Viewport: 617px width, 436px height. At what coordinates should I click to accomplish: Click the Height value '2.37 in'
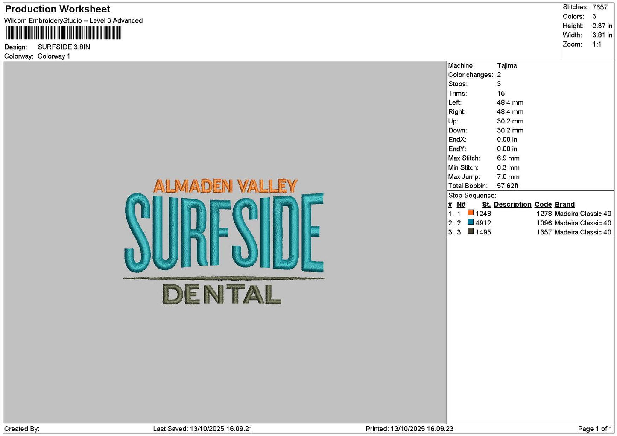click(x=602, y=26)
